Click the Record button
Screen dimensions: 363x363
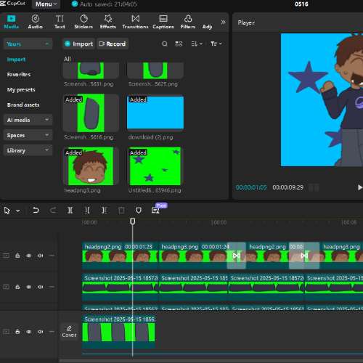(x=113, y=44)
